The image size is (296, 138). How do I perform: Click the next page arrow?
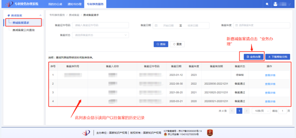coord(247,111)
